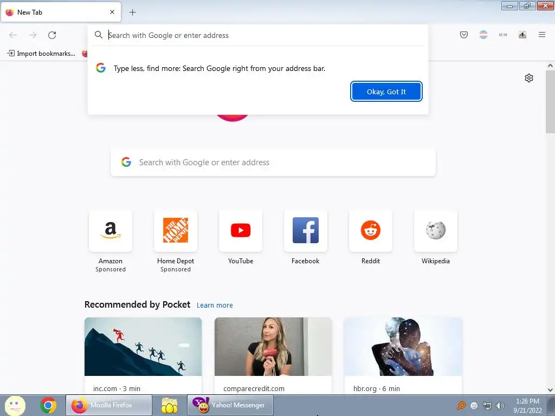The image size is (555, 416).
Task: Go back using the back arrow
Action: pyautogui.click(x=13, y=35)
